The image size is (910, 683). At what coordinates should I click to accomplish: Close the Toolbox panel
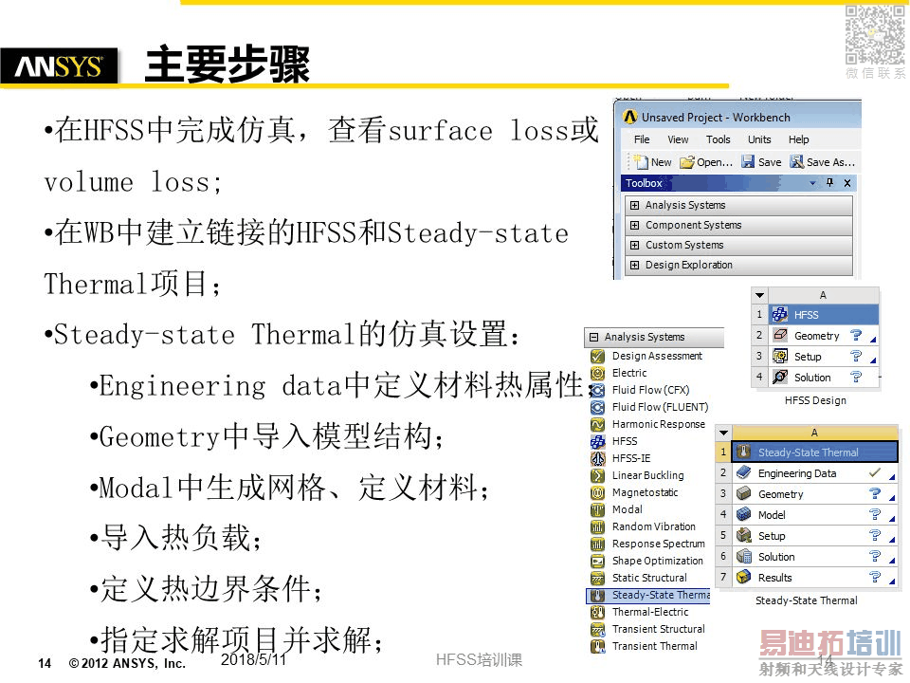coord(847,183)
